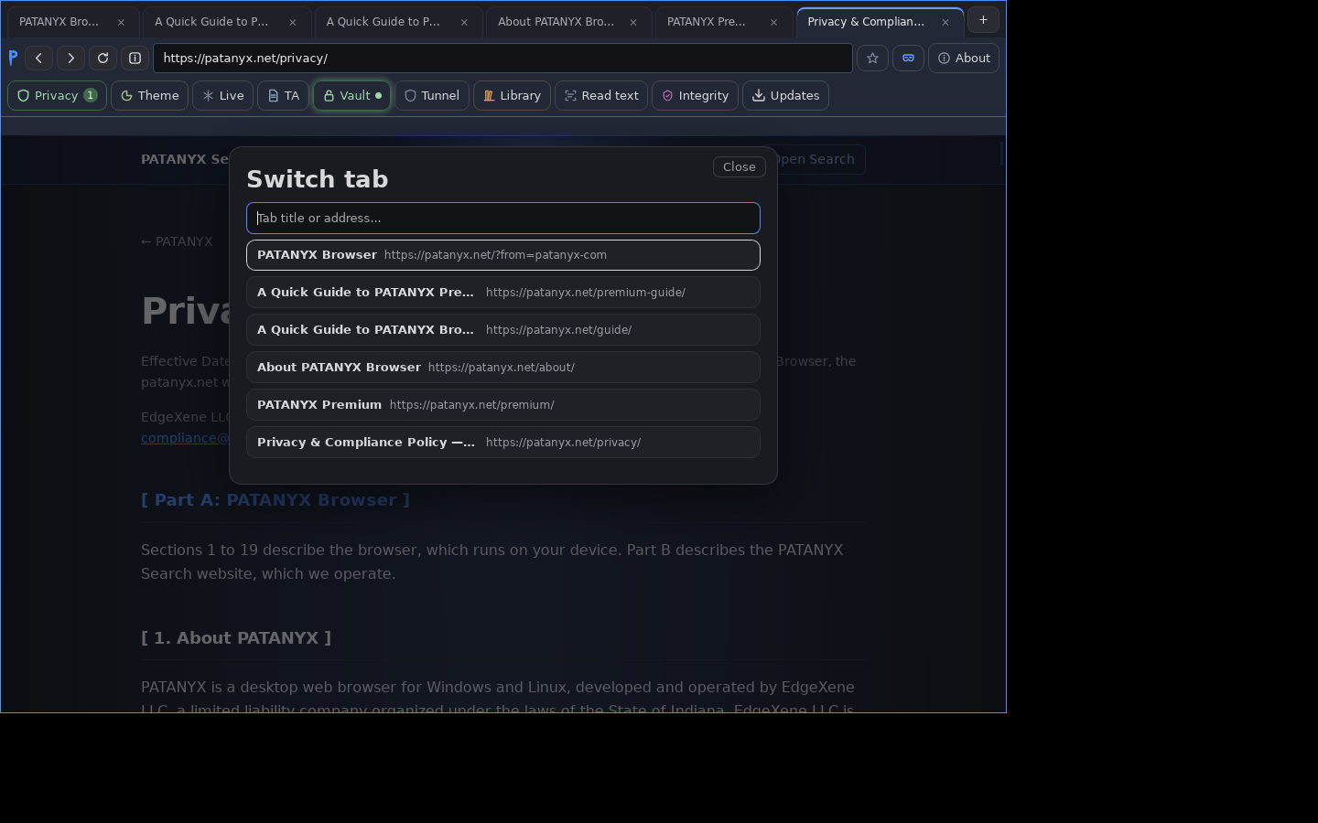Reload the current page
This screenshot has width=1318, height=823.
click(x=103, y=58)
